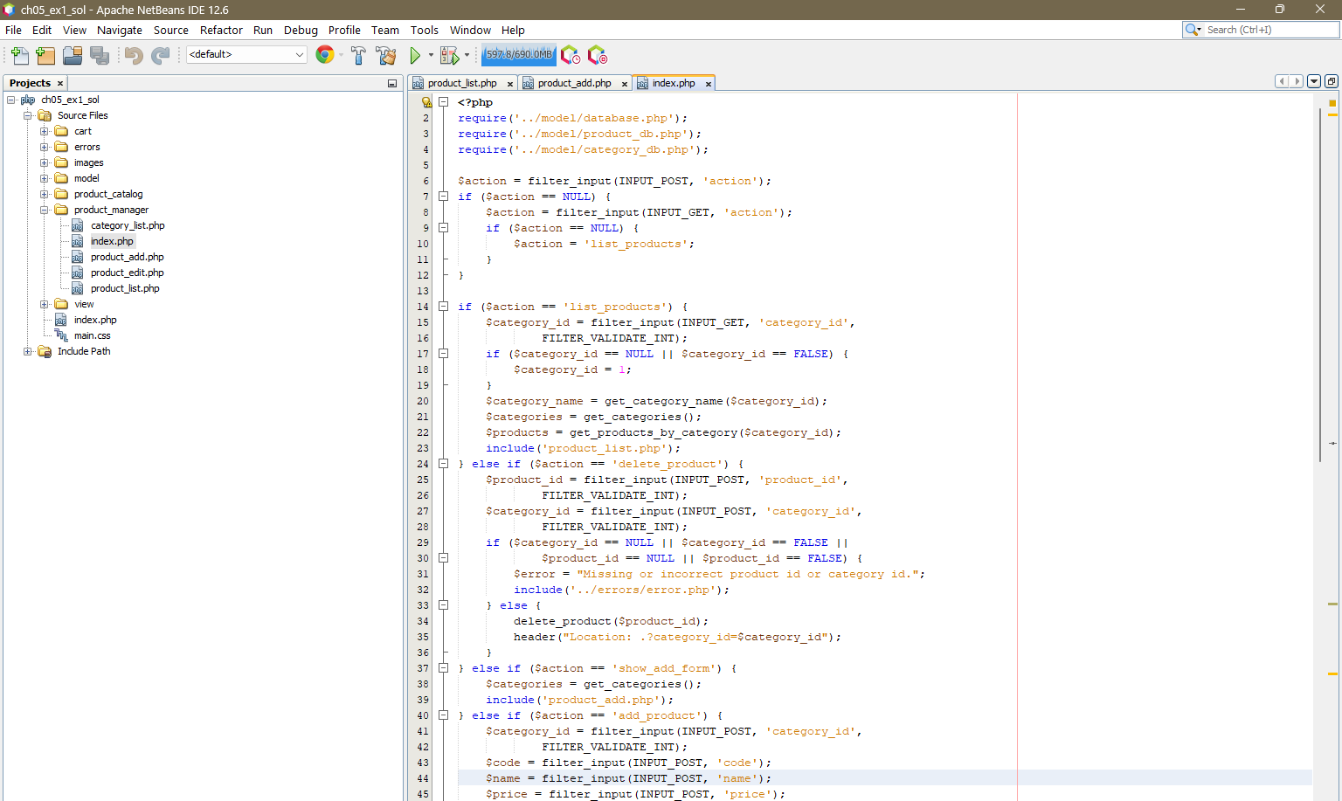This screenshot has width=1342, height=801.
Task: Open the editor tab list dropdown arrow
Action: pos(1313,81)
